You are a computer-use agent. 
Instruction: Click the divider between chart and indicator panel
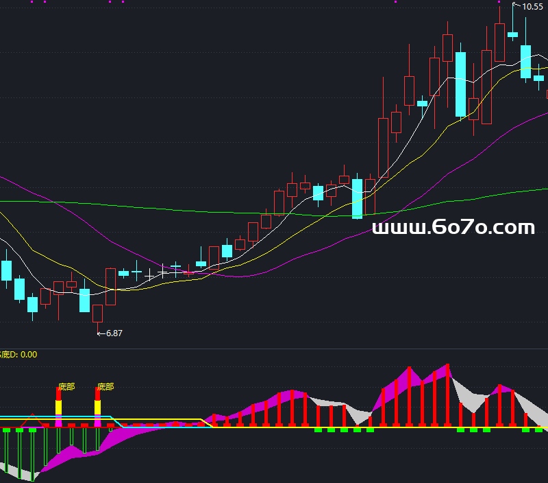coord(274,349)
